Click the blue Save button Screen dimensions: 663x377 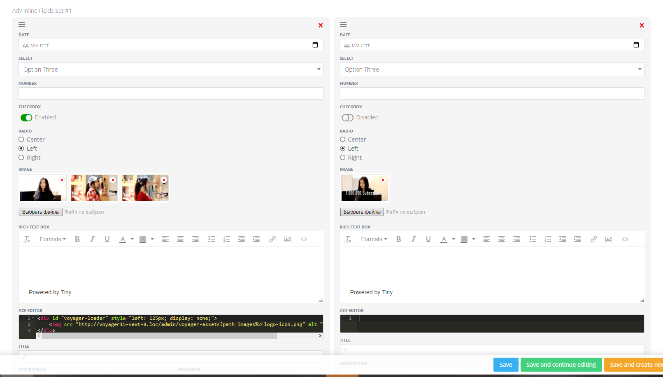[x=505, y=365]
